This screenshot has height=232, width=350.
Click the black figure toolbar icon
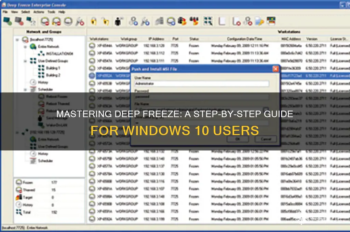118,21
